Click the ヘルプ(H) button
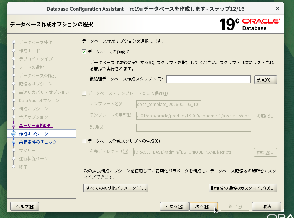The image size is (294, 218). tap(25, 206)
